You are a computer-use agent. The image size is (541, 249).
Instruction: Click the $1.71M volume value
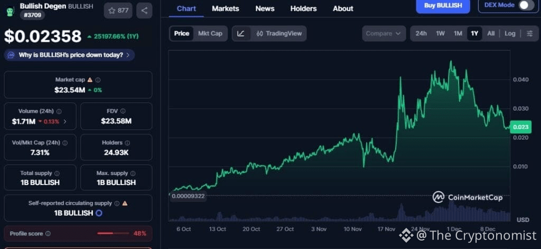(23, 122)
